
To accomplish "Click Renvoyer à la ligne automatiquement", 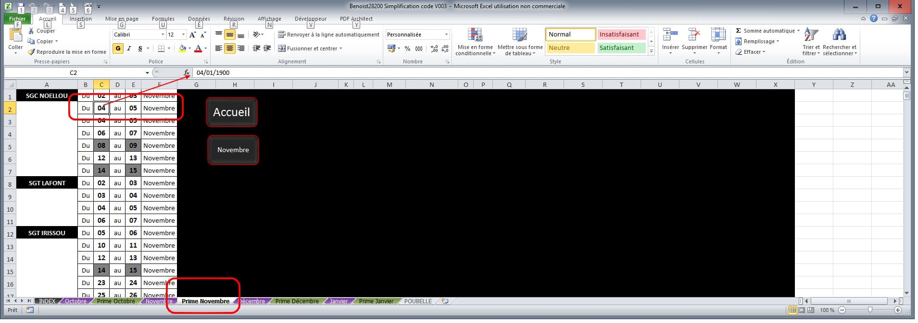I will pos(329,35).
